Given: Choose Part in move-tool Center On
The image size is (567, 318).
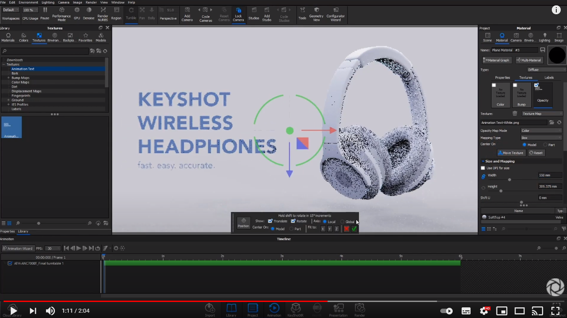Looking at the screenshot, I should click(x=291, y=229).
